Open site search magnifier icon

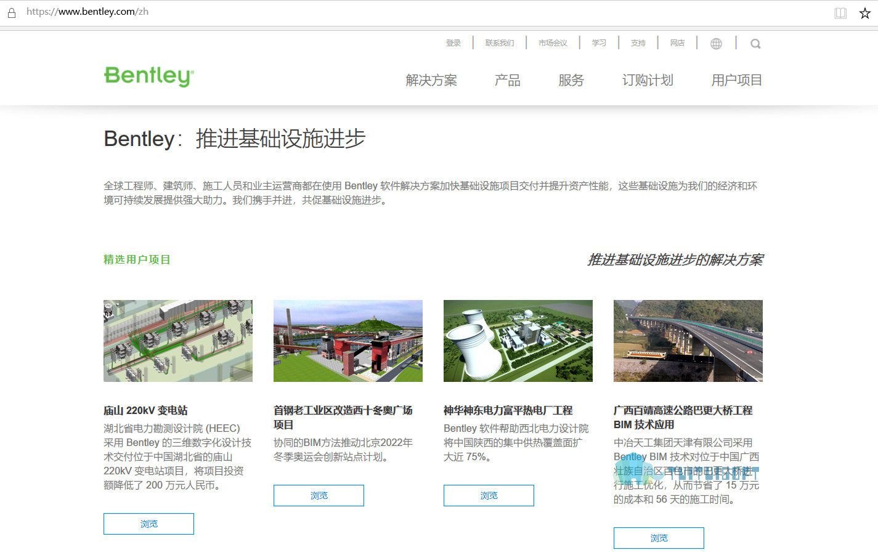[x=755, y=44]
